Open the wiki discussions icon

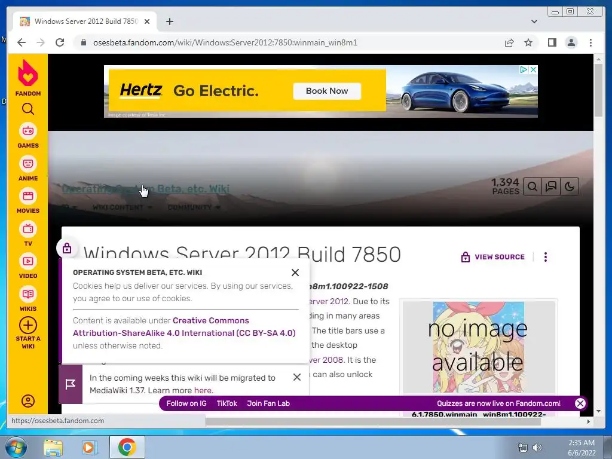550,186
